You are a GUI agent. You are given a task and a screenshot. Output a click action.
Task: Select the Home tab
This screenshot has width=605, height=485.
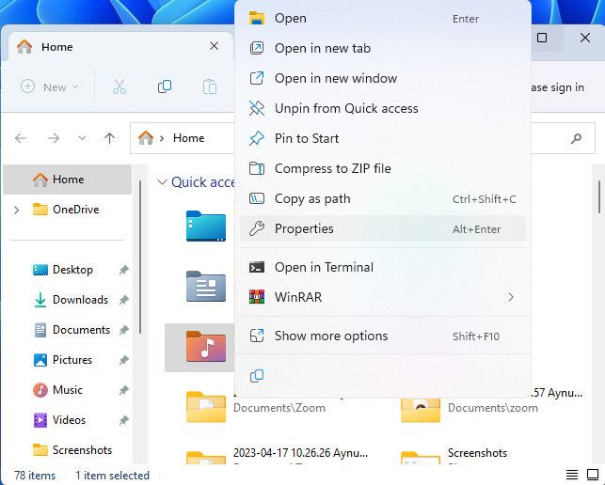(120, 47)
